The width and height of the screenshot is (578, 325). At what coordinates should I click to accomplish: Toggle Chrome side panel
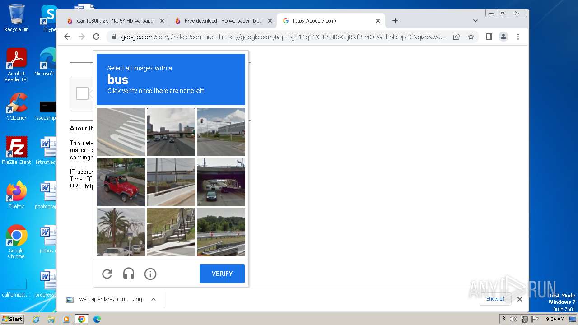[x=489, y=37]
